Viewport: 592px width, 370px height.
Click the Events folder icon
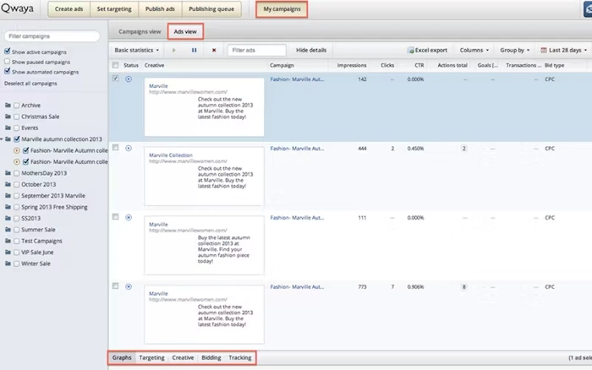coord(8,128)
